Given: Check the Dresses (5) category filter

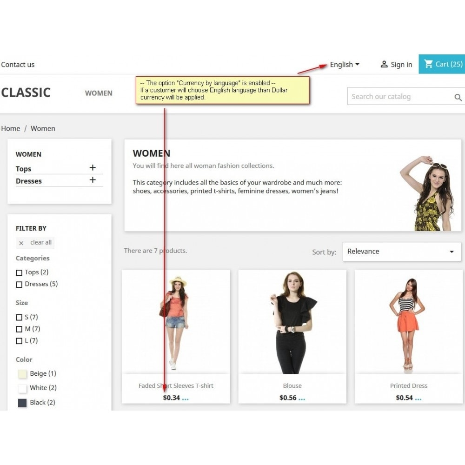Looking at the screenshot, I should tap(19, 285).
